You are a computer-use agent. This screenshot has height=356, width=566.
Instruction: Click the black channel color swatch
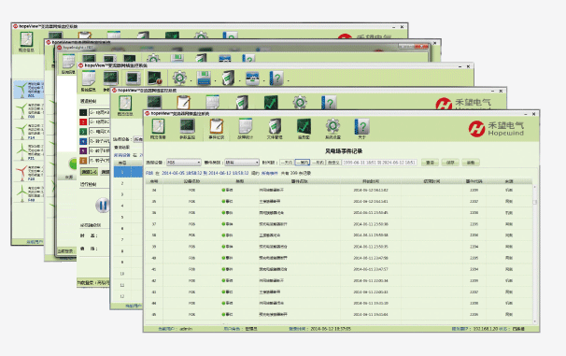tap(83, 113)
